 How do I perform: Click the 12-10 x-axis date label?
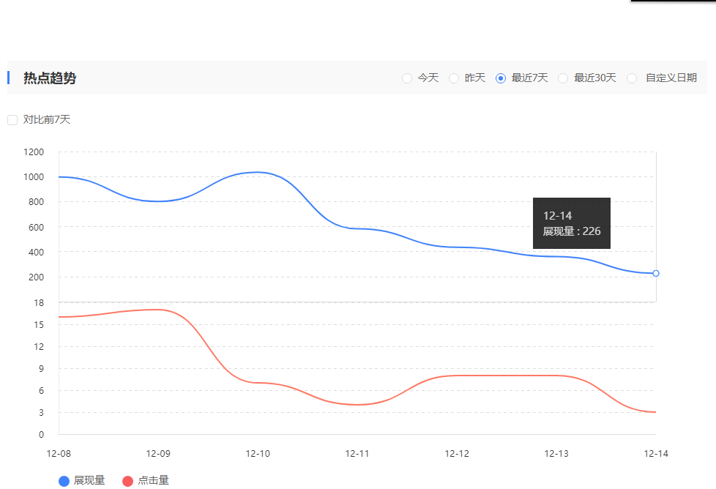[x=258, y=454]
